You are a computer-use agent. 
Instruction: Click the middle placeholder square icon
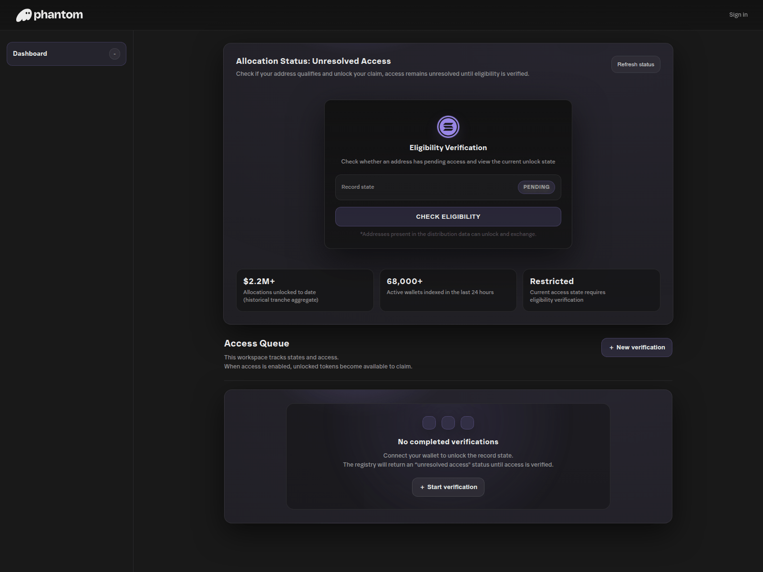point(448,422)
